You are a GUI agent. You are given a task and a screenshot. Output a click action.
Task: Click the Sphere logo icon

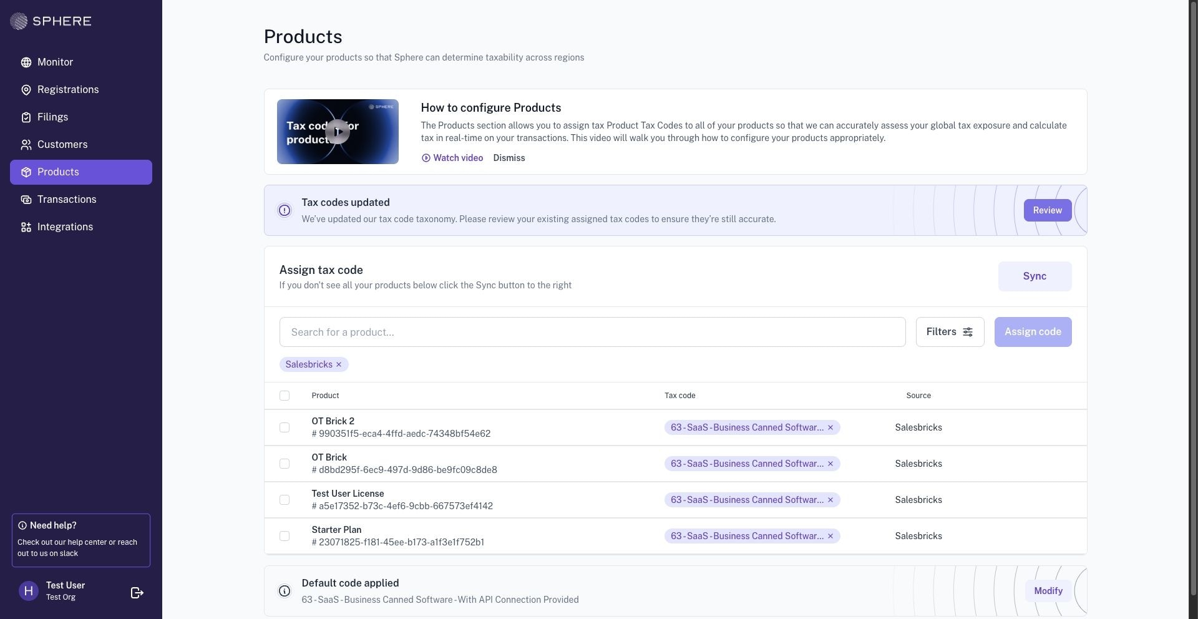19,21
